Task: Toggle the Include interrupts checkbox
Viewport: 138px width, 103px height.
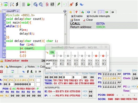Action: click(88, 16)
